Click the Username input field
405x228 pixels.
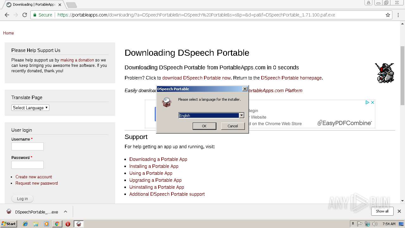click(28, 146)
